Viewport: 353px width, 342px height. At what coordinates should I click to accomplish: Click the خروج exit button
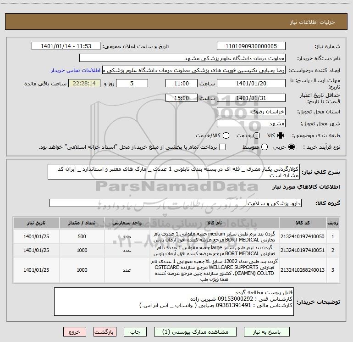click(75, 332)
